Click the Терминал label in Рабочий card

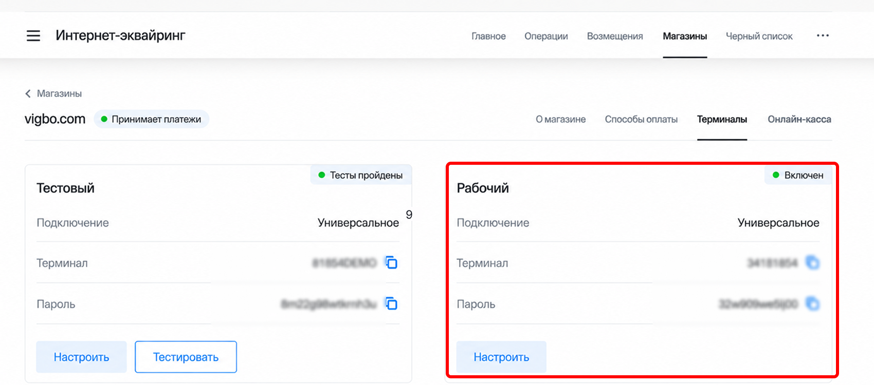[x=482, y=263]
